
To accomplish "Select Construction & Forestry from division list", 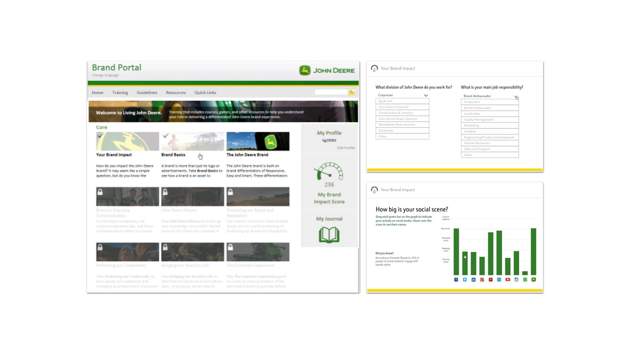I will coord(402,113).
